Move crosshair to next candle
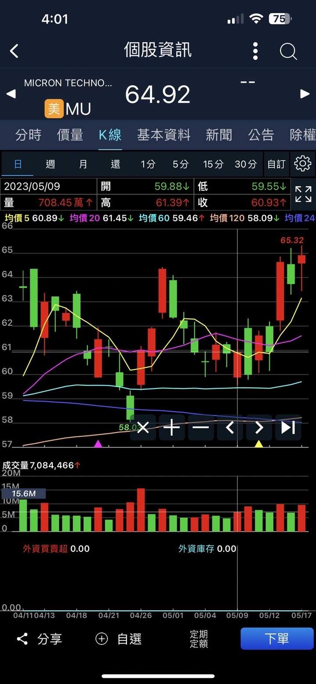The image size is (316, 684). click(259, 427)
